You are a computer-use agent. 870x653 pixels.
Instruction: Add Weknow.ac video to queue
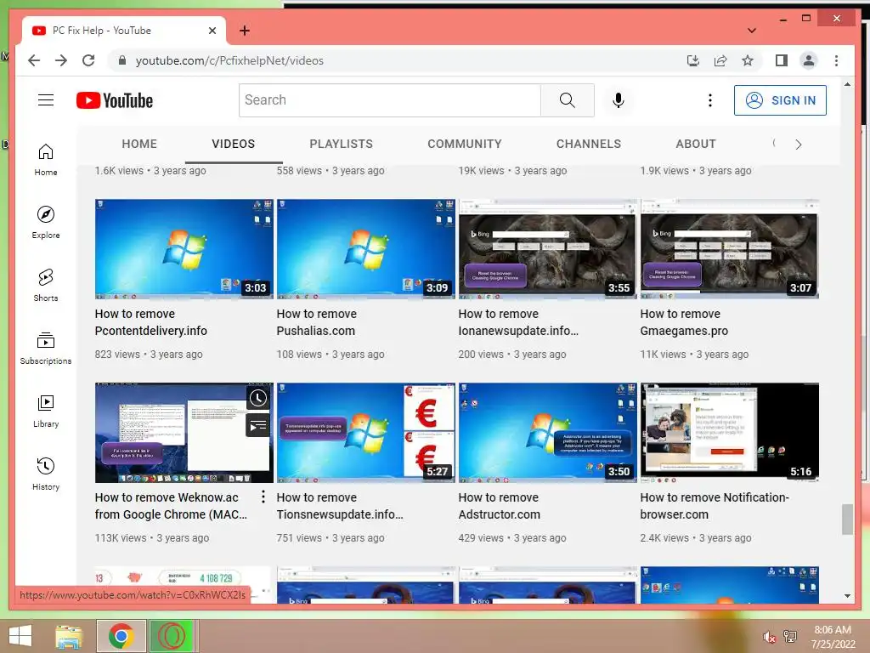tap(258, 426)
